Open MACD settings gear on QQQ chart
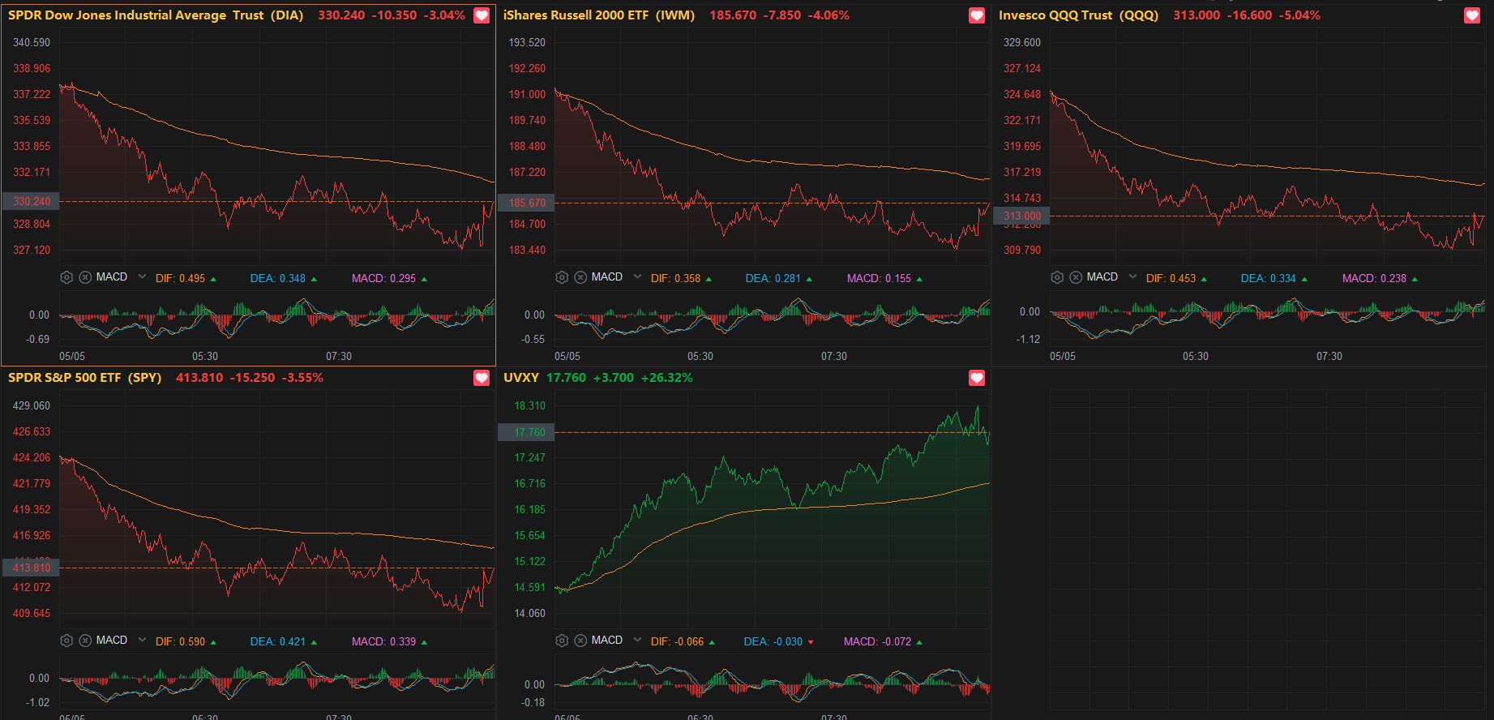 pos(1057,277)
